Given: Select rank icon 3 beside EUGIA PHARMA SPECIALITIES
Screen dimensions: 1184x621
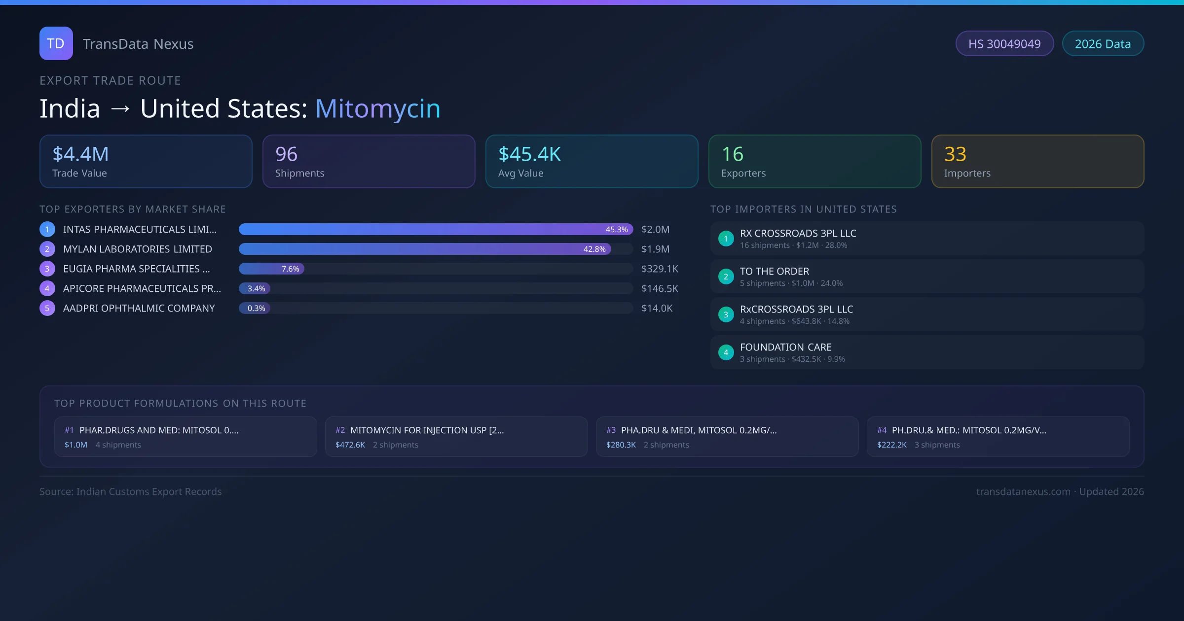Looking at the screenshot, I should pyautogui.click(x=47, y=269).
